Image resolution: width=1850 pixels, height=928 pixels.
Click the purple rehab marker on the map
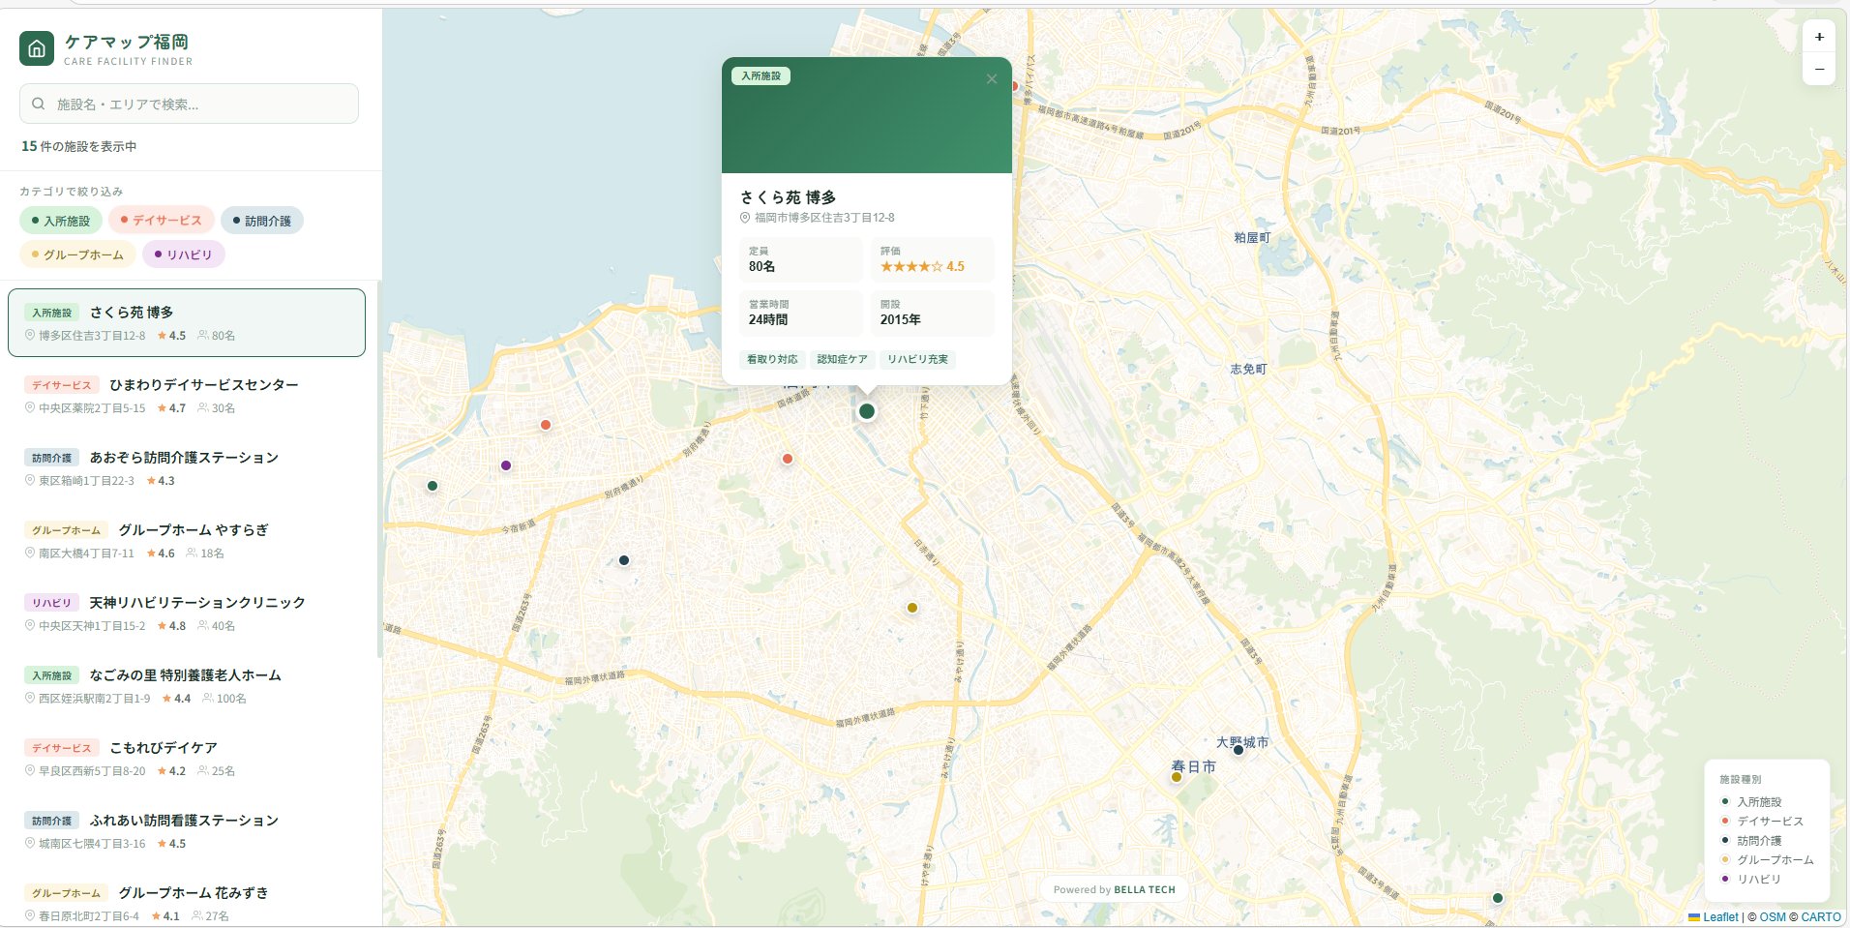(x=506, y=465)
